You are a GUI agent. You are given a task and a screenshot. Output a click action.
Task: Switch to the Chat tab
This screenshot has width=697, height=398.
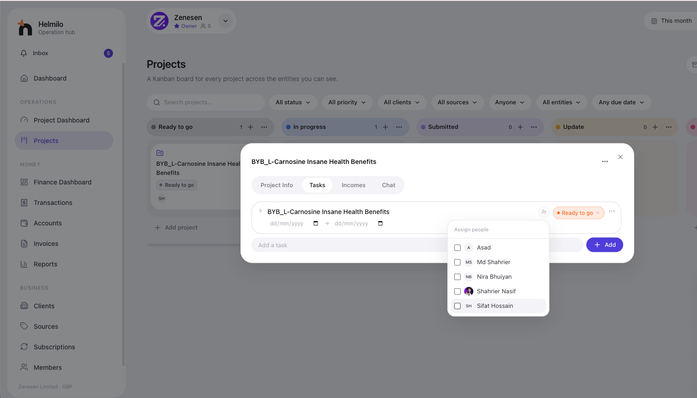[389, 185]
